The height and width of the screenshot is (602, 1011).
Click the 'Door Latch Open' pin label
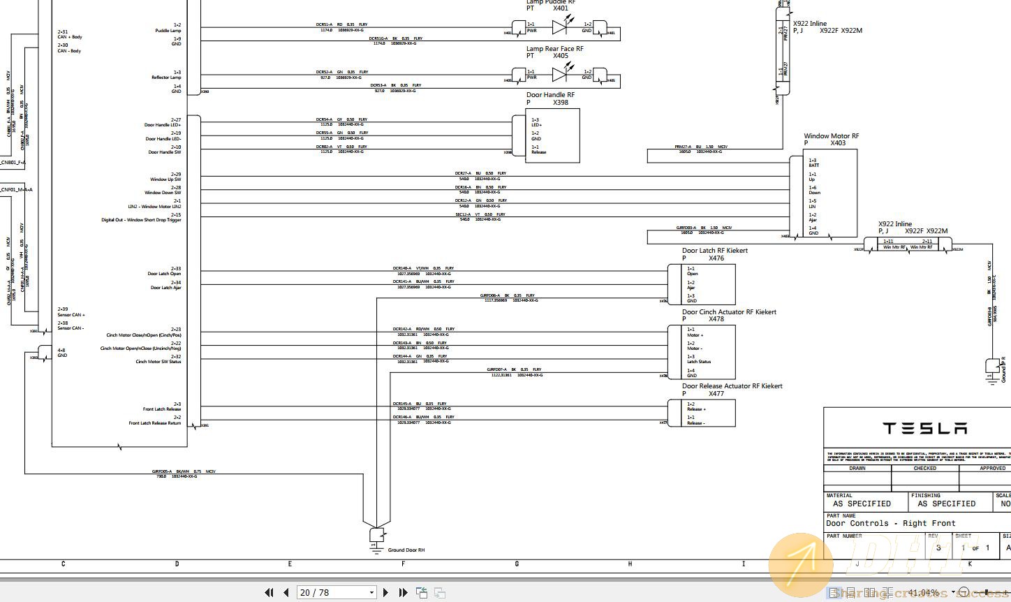coord(164,274)
